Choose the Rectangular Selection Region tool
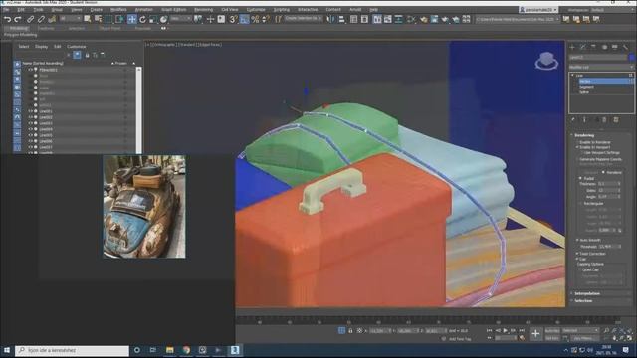Image resolution: width=637 pixels, height=358 pixels. 108,19
